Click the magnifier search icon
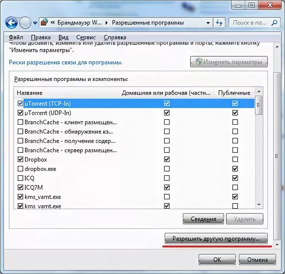The width and height of the screenshot is (285, 274). [275, 23]
